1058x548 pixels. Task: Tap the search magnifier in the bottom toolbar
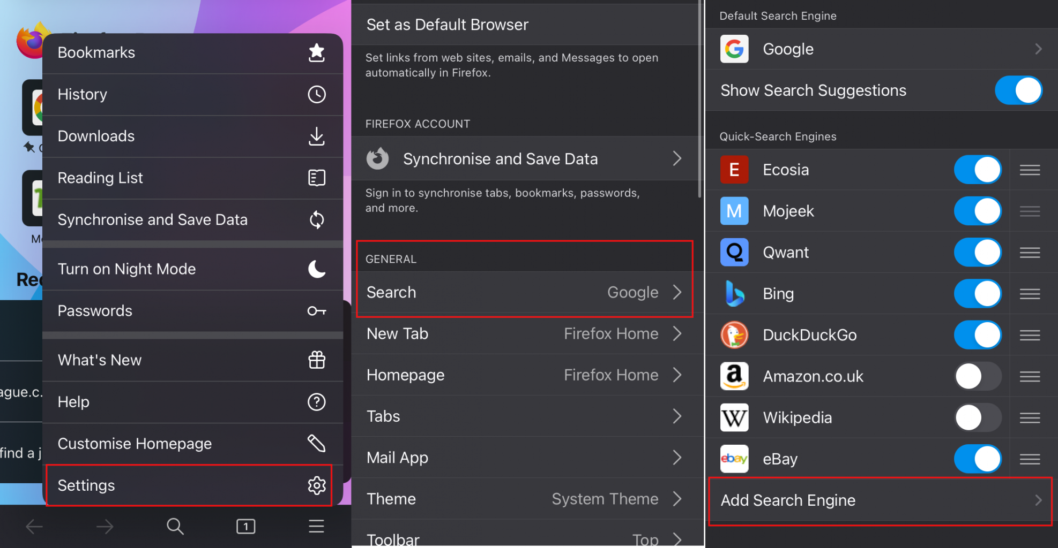click(175, 527)
